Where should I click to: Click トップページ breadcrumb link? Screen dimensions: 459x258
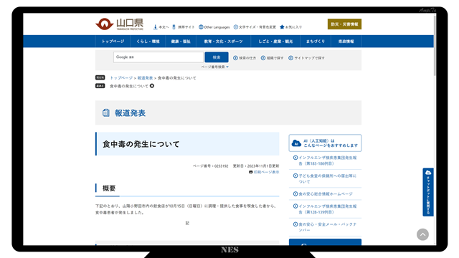pos(121,78)
